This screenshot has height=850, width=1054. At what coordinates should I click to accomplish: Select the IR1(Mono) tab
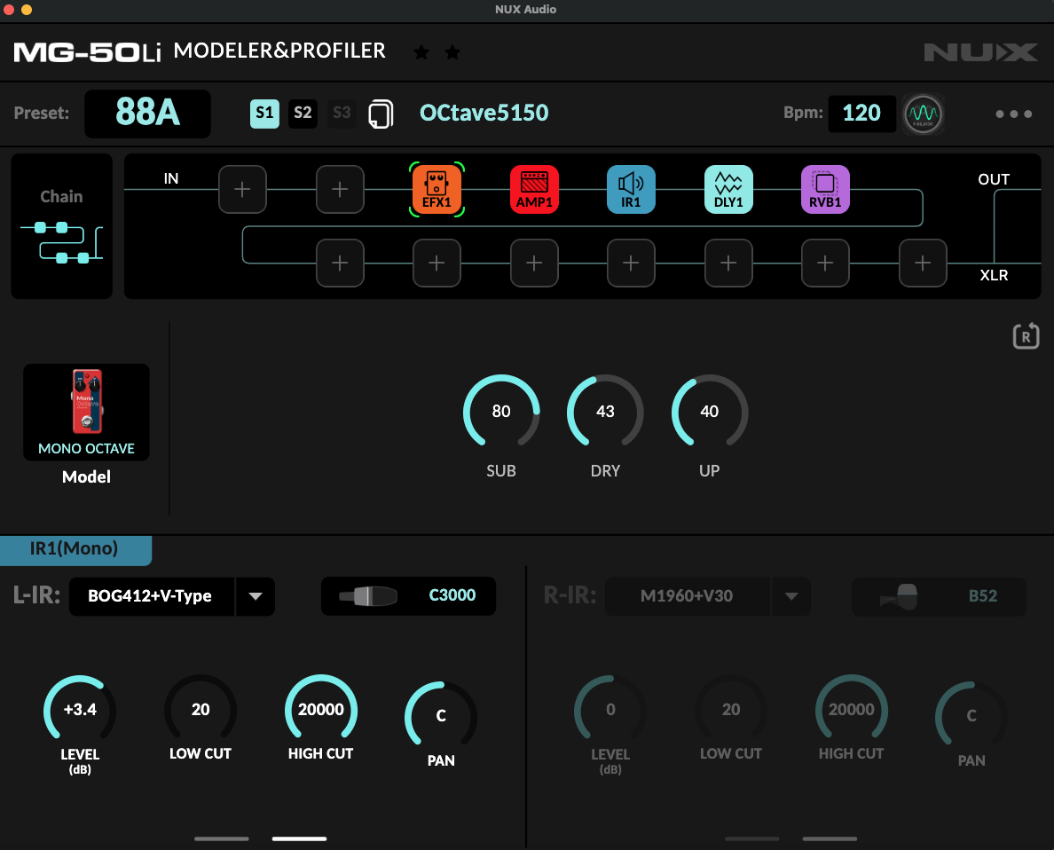[x=75, y=549]
